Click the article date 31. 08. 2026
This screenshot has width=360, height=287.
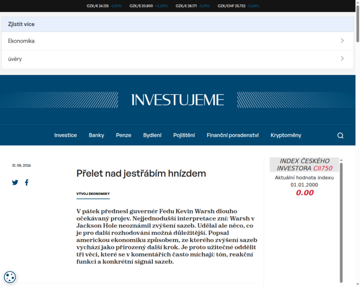click(x=22, y=166)
